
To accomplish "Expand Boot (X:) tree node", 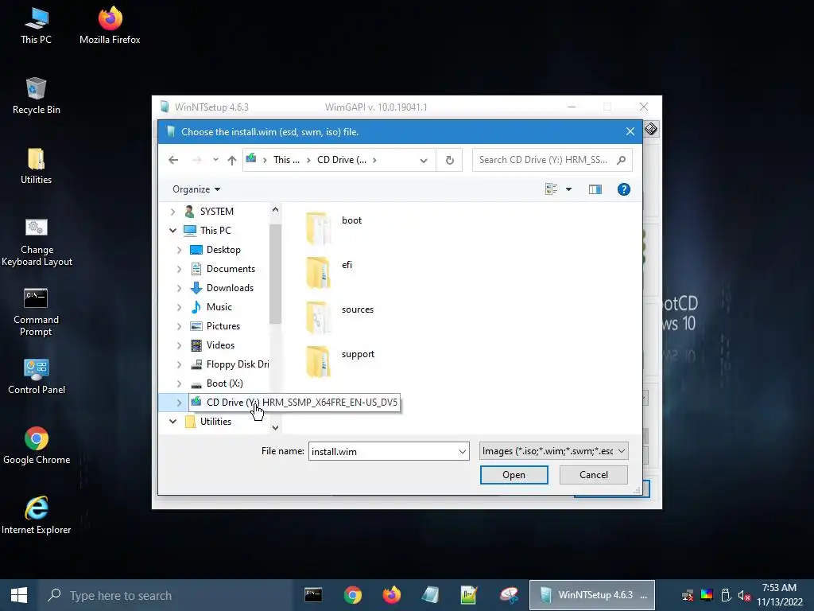I will [x=179, y=383].
